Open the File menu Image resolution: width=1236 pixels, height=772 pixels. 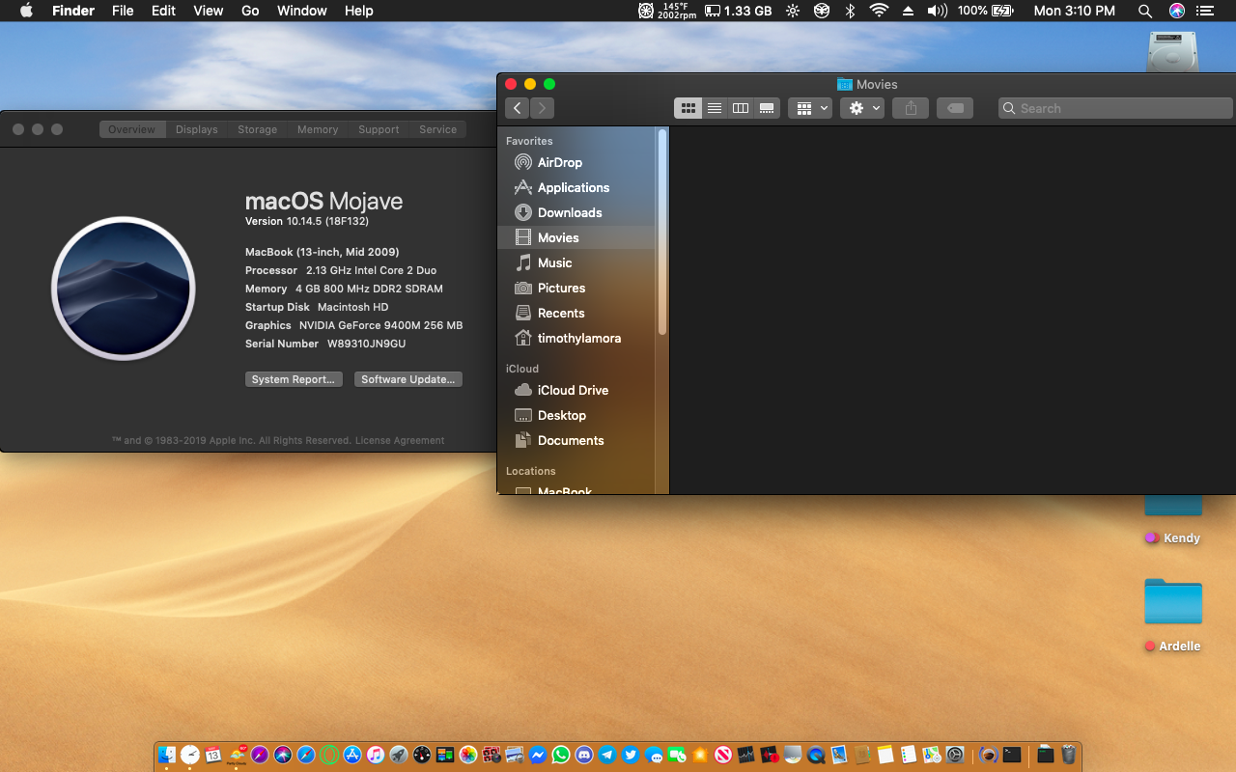click(123, 11)
